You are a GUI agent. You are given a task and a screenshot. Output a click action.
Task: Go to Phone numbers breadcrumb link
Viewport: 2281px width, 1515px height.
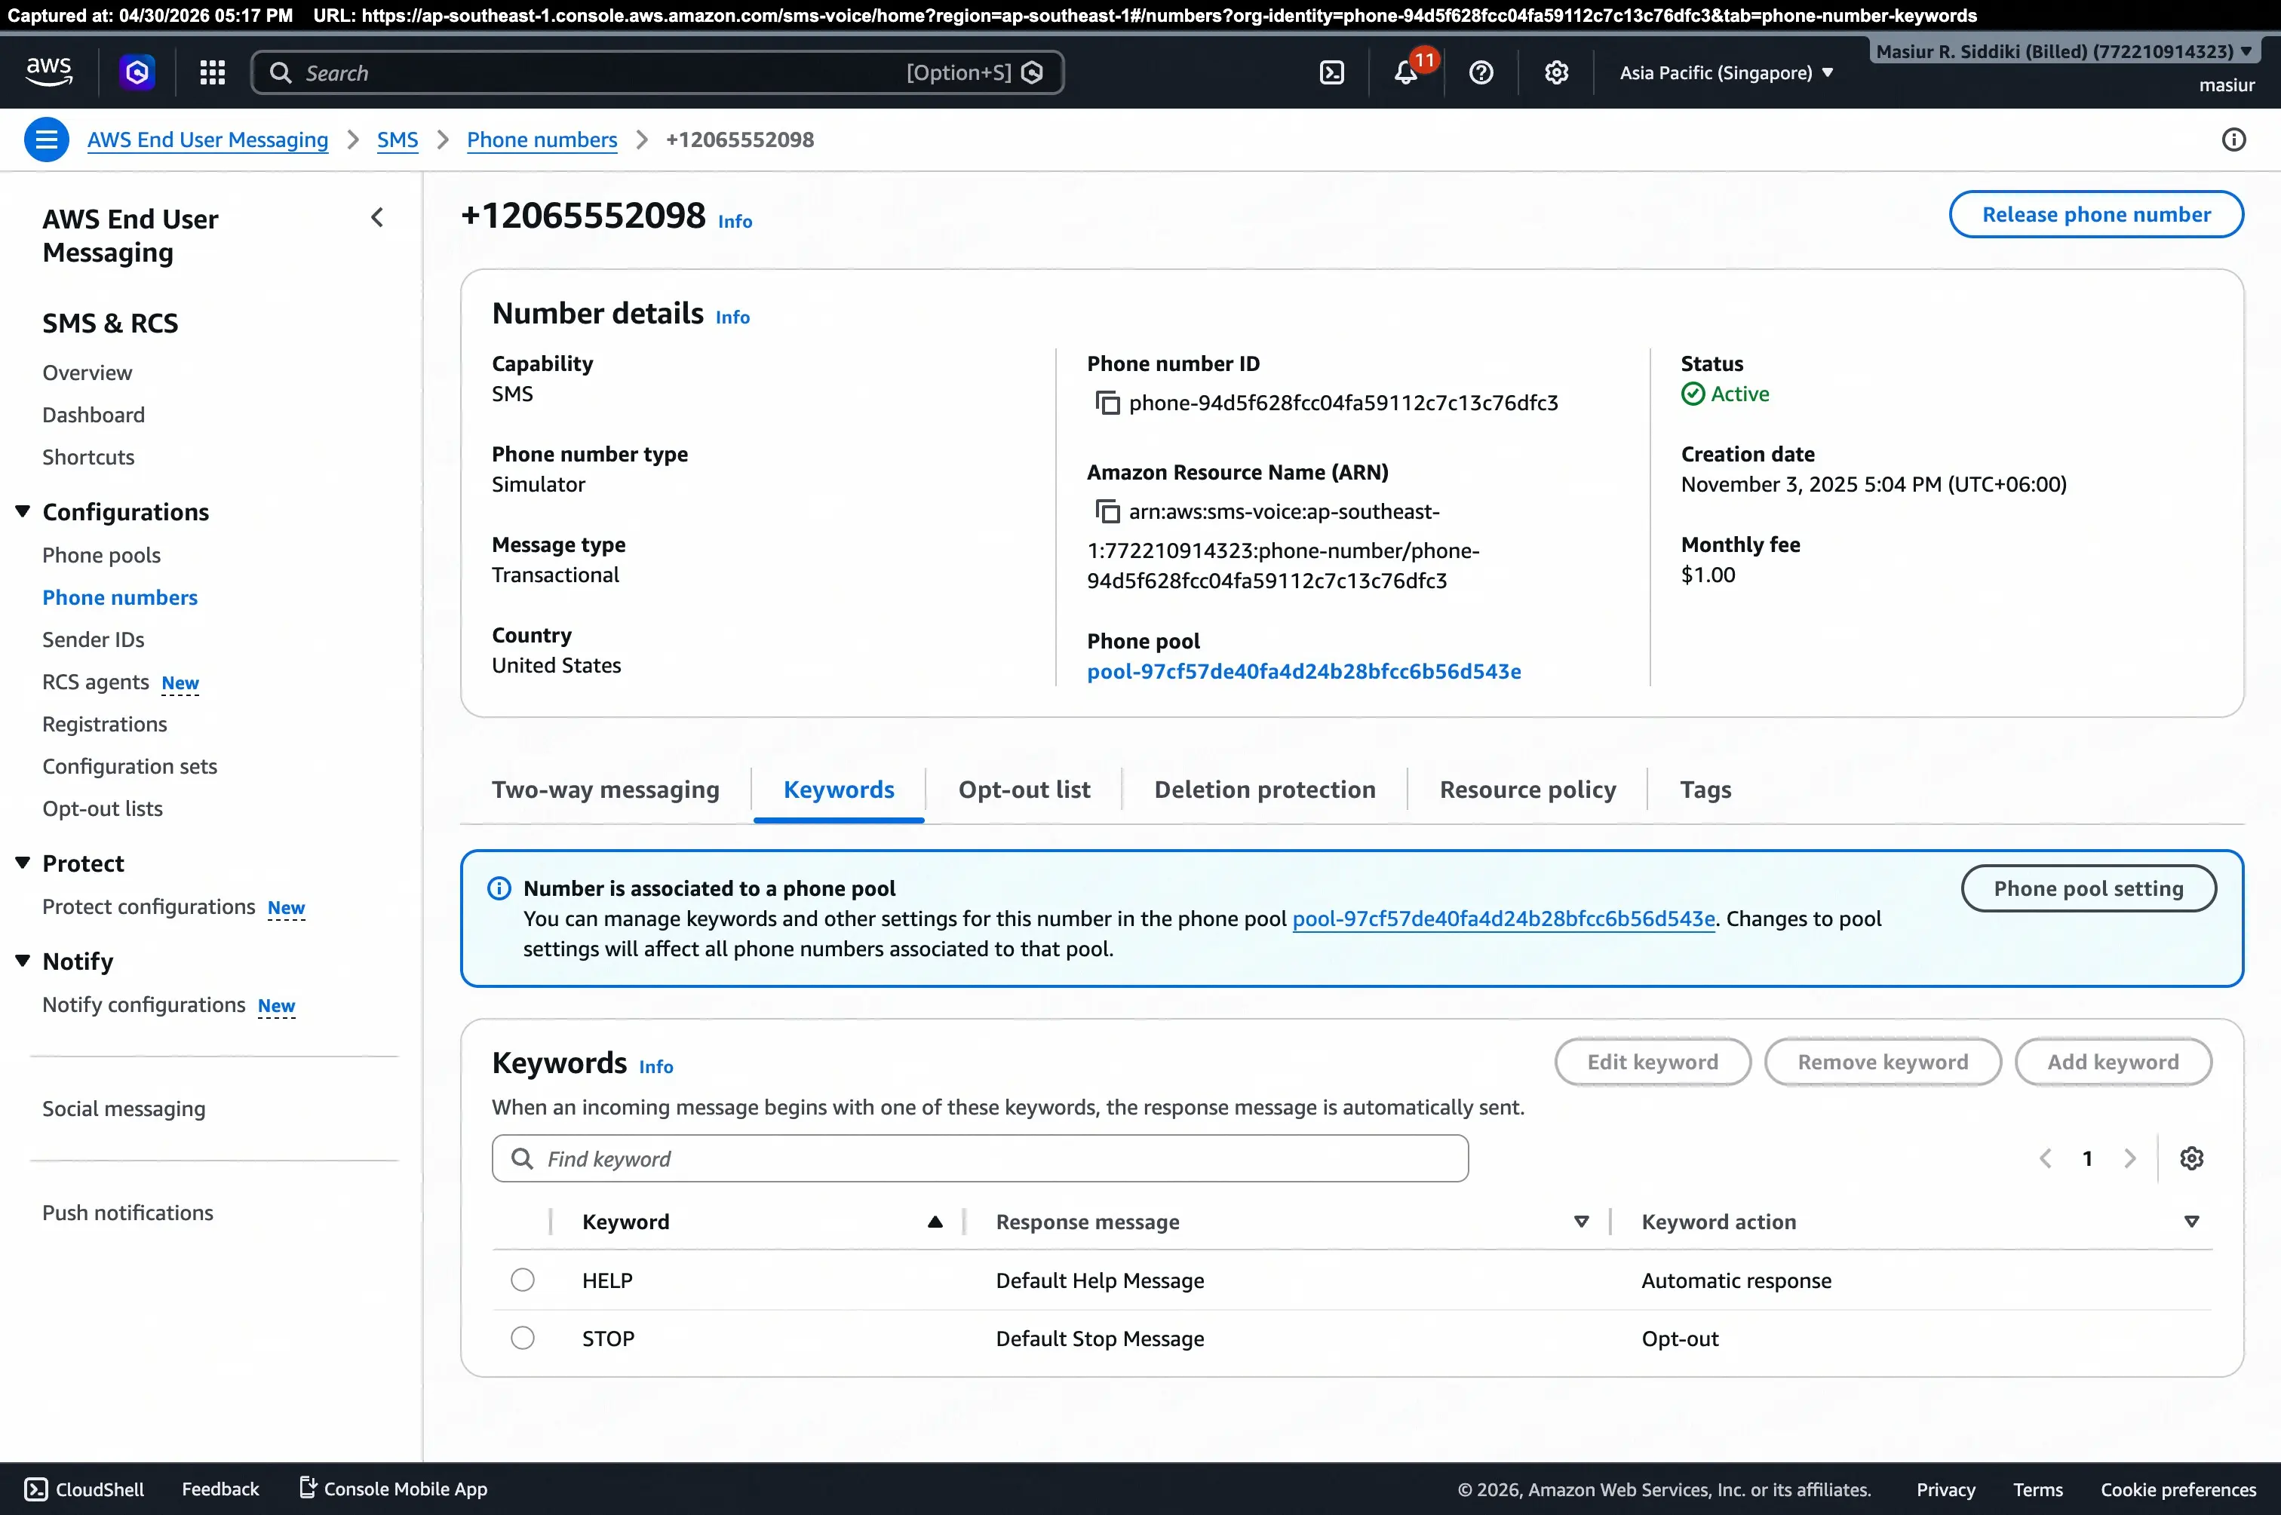(x=542, y=140)
